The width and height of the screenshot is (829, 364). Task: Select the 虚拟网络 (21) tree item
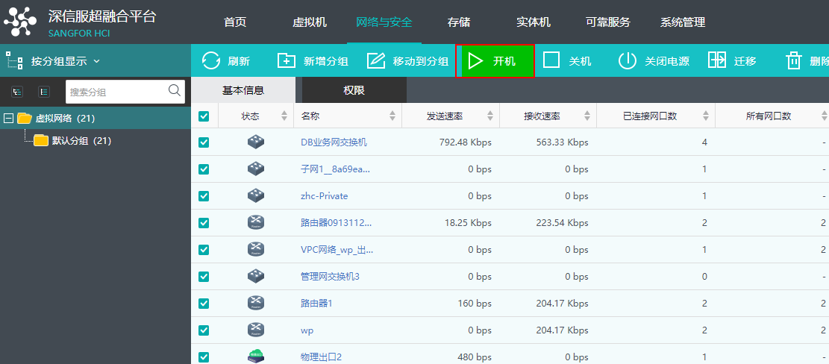click(x=65, y=118)
